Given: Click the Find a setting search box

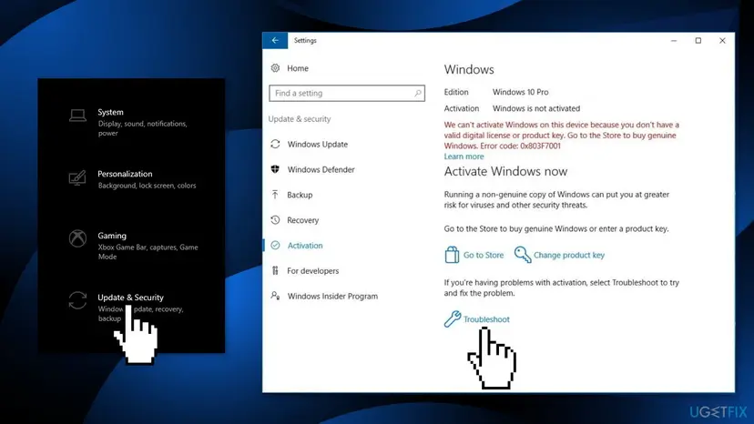Looking at the screenshot, I should pyautogui.click(x=347, y=93).
